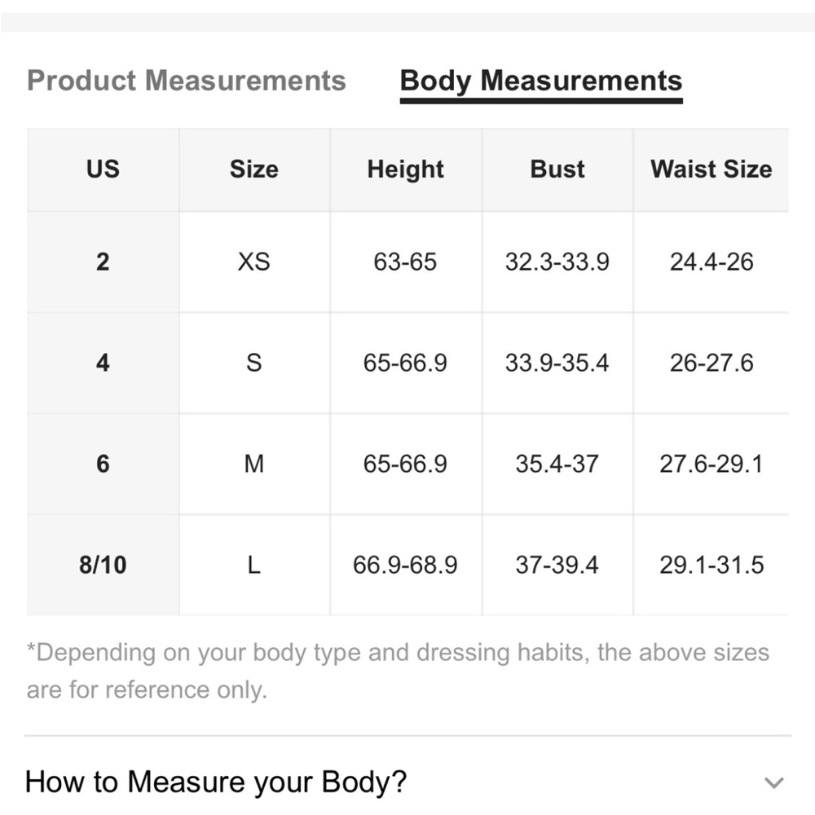Click the 24.4-26 waist value
Viewport: 815px width, 815px height.
[x=711, y=262]
